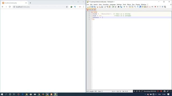The image size is (172, 96).
Task: Play back the recorded macro
Action: point(160,7)
